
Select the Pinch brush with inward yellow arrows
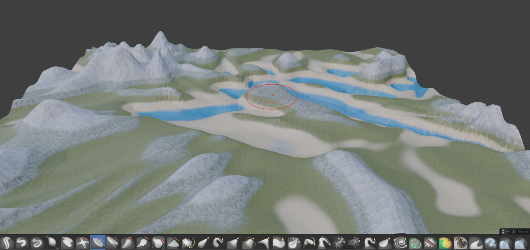pyautogui.click(x=294, y=243)
